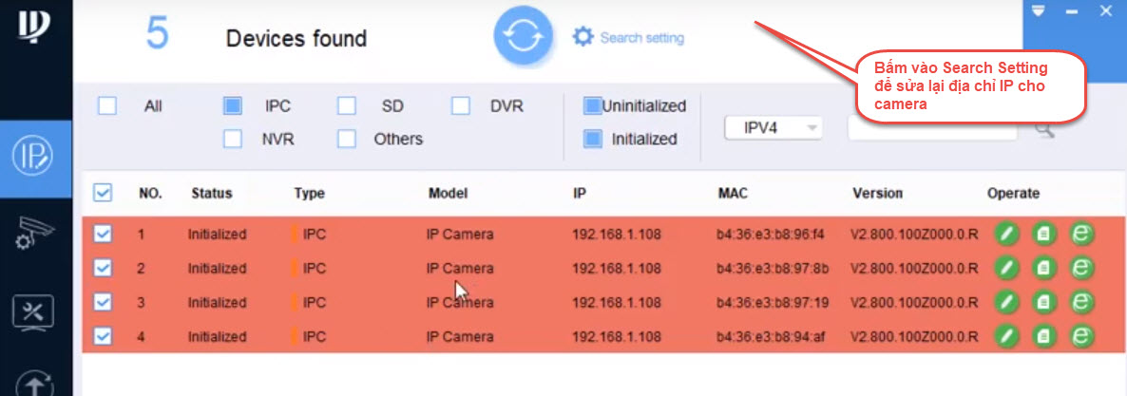Click details document icon for row 3
Image resolution: width=1127 pixels, height=396 pixels.
coord(1043,302)
